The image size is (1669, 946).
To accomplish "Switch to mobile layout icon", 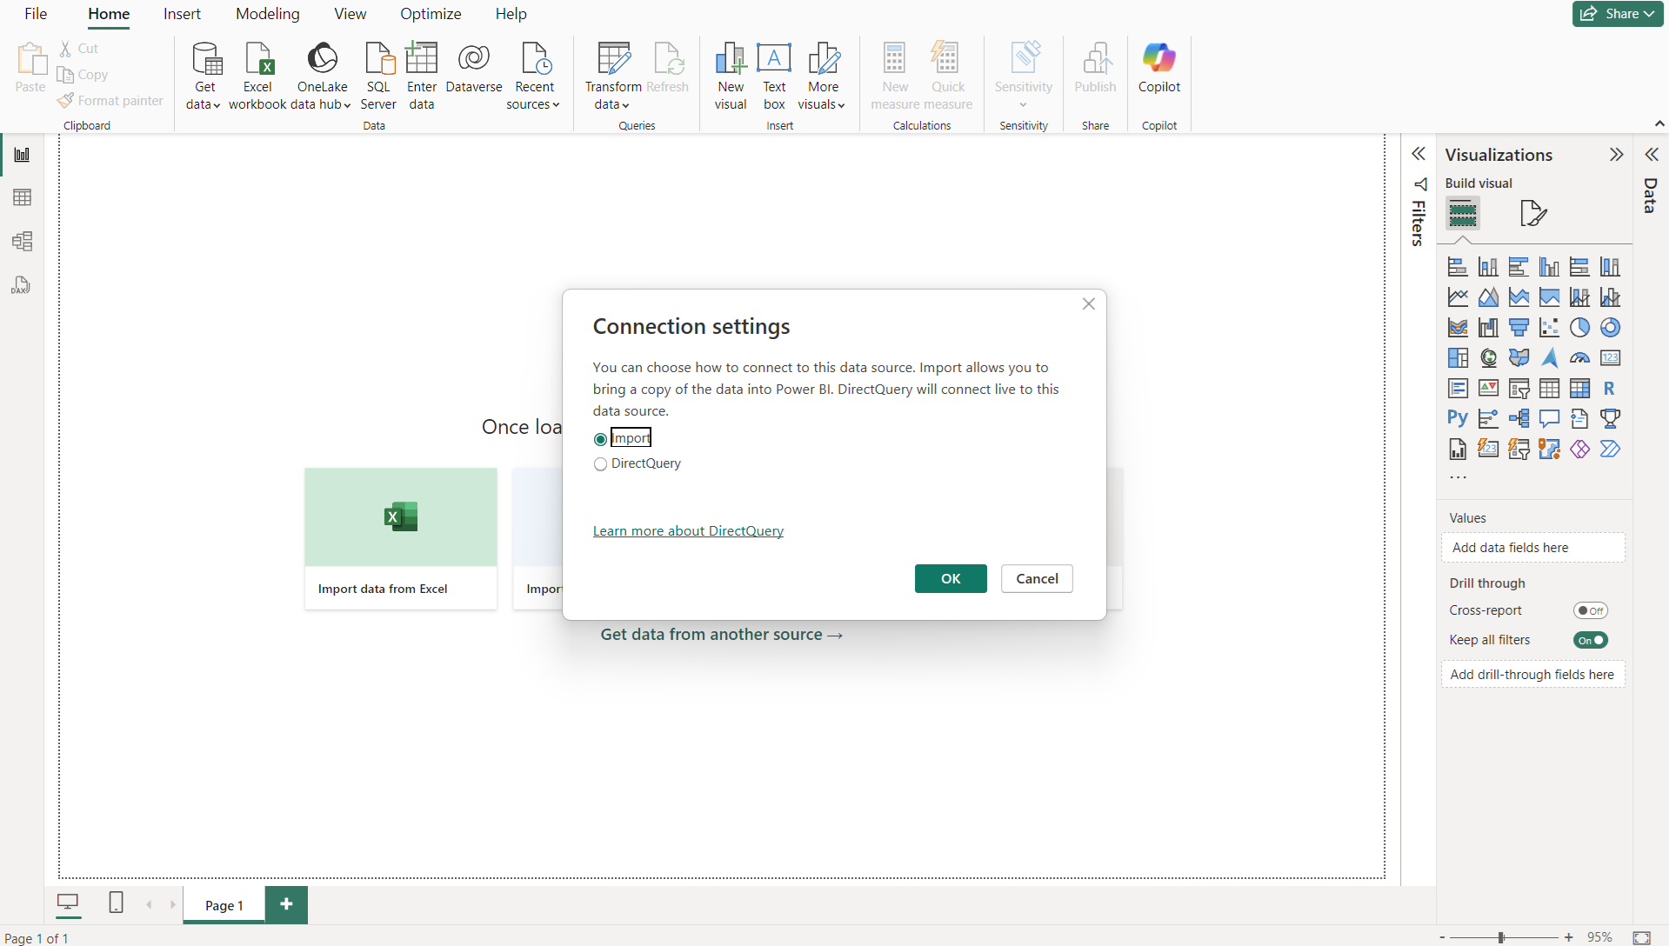I will click(x=116, y=903).
